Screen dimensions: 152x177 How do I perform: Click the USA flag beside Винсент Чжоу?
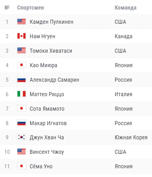click(x=21, y=152)
